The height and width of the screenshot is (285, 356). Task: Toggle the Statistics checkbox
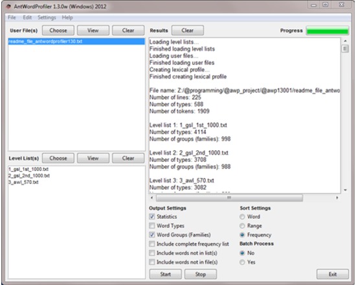152,216
